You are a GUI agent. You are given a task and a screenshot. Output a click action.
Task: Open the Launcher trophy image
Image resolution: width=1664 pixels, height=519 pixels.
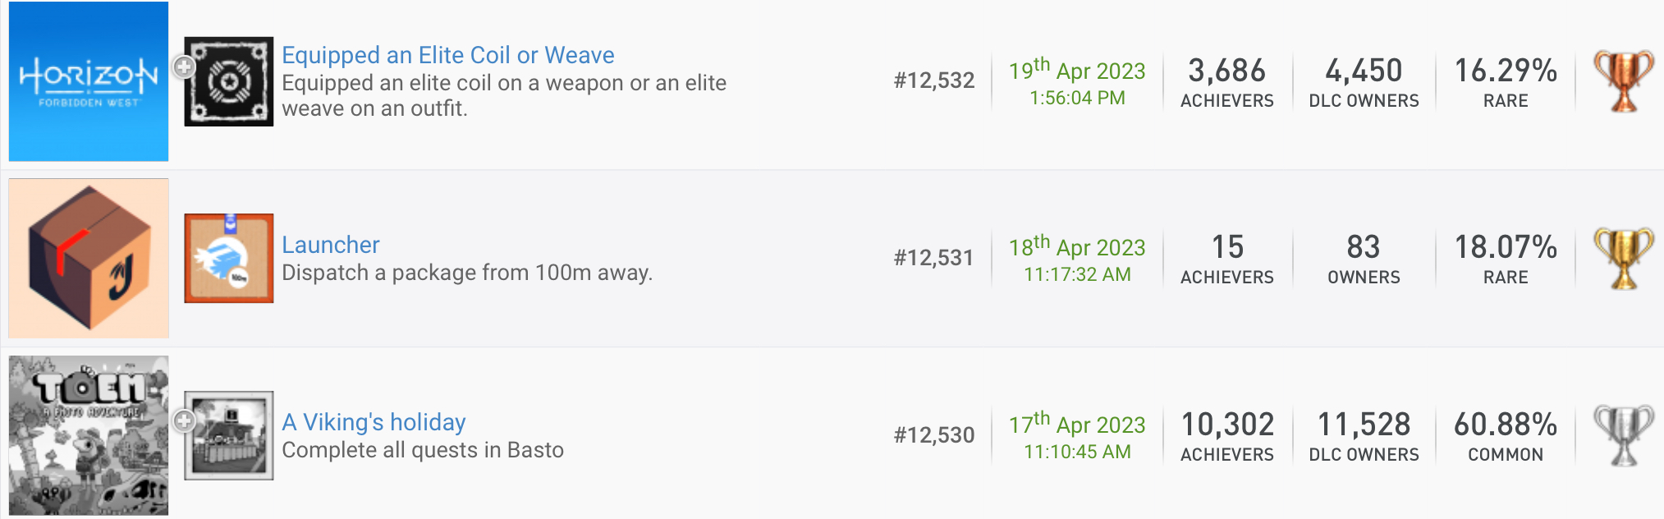point(229,258)
